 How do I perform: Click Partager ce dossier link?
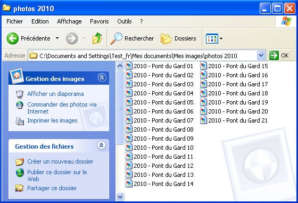52,188
